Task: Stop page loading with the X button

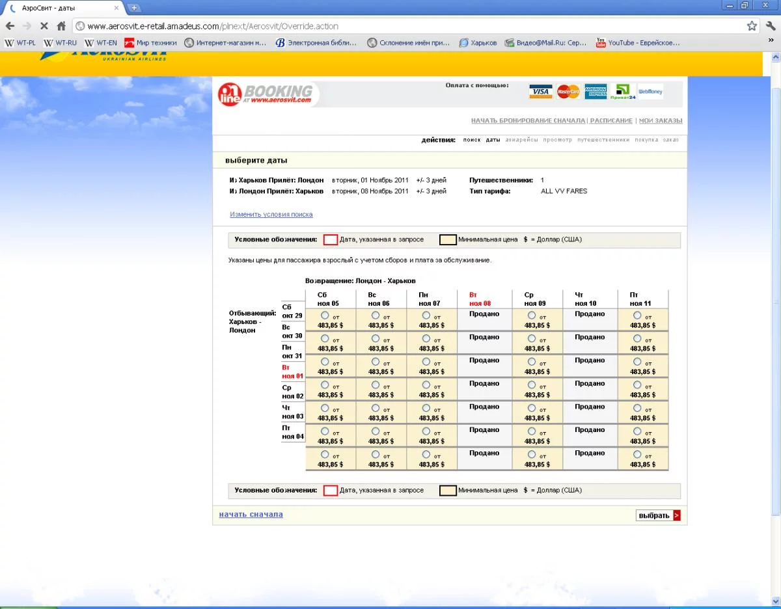Action: point(44,26)
